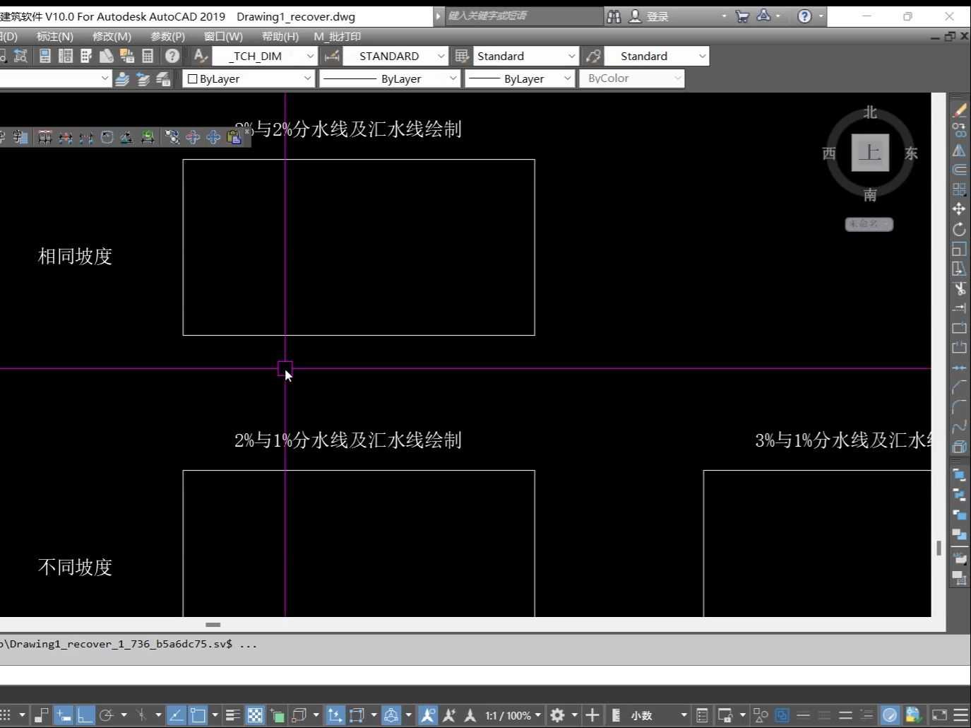Click the binoculars search icon

pos(614,16)
